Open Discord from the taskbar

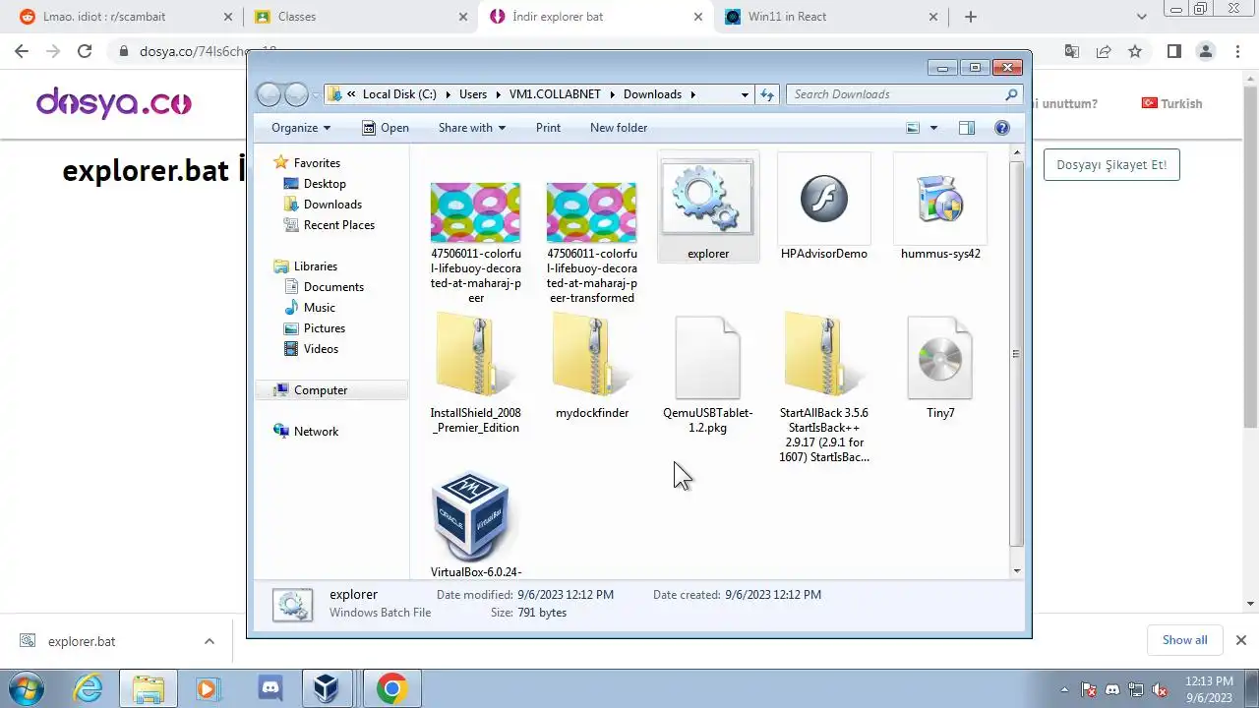(x=270, y=689)
